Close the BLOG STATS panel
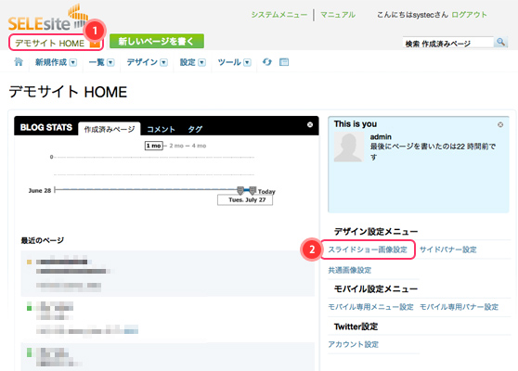518x371 pixels. [310, 124]
